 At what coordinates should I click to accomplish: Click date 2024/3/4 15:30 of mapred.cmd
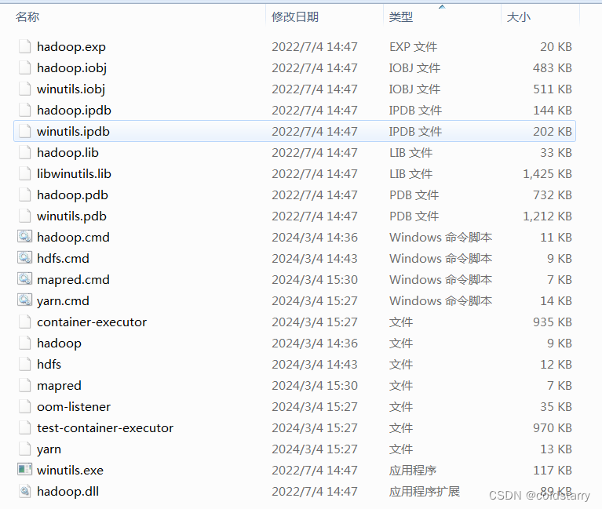click(x=315, y=280)
